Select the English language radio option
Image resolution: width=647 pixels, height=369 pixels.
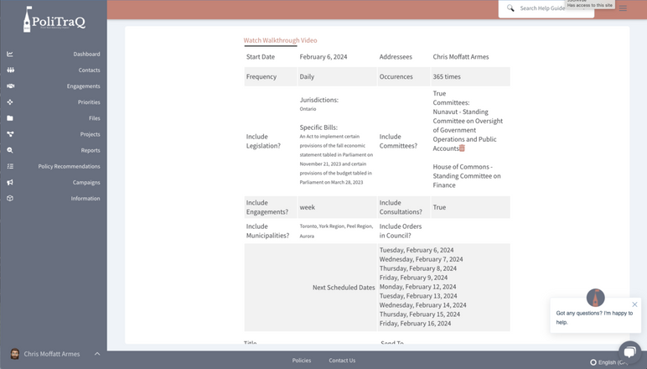[x=593, y=362]
